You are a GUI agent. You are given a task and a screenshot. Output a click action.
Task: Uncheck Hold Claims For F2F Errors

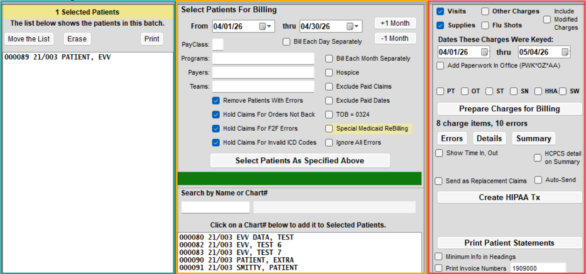click(x=216, y=128)
